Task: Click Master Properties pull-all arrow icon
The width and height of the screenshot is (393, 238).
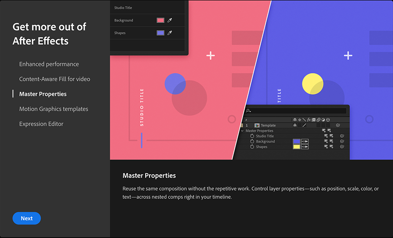Action: coord(324,131)
